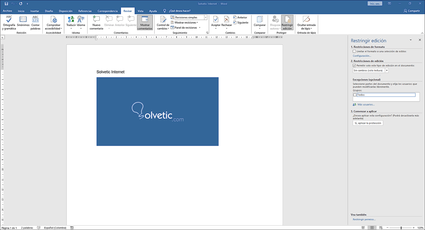The width and height of the screenshot is (425, 230).
Task: Click Página 1 de 1 status indicator
Action: [x=9, y=228]
